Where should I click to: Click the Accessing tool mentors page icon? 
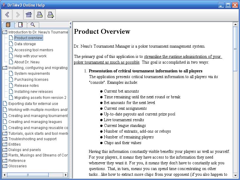(x=11, y=50)
